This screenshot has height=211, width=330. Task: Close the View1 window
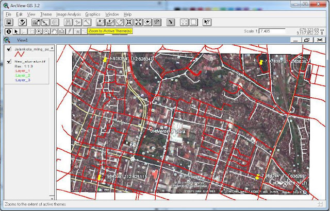(x=320, y=40)
